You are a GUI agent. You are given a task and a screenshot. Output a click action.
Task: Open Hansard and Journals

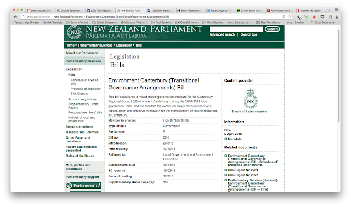pos(82,132)
